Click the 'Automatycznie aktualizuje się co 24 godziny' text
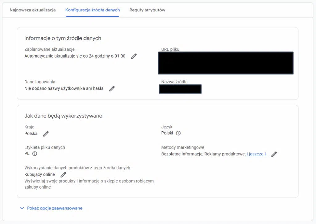This screenshot has height=224, width=316. pyautogui.click(x=75, y=56)
